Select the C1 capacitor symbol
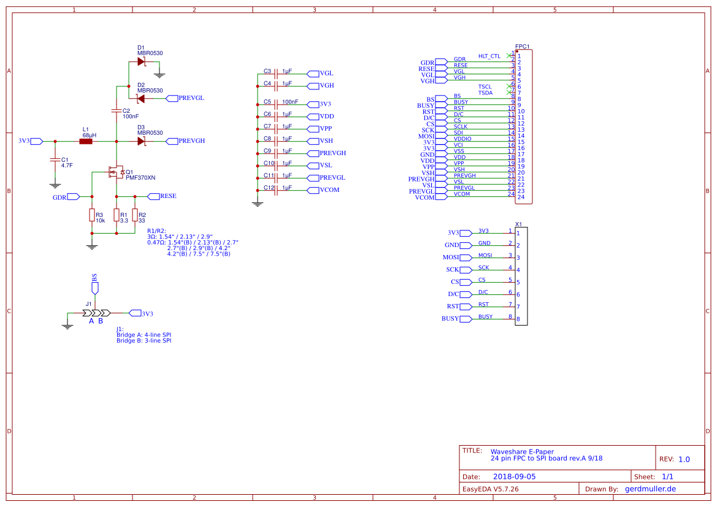This screenshot has width=717, height=507. click(x=55, y=159)
